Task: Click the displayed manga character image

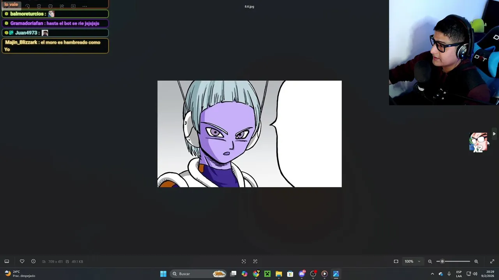Action: tap(249, 134)
